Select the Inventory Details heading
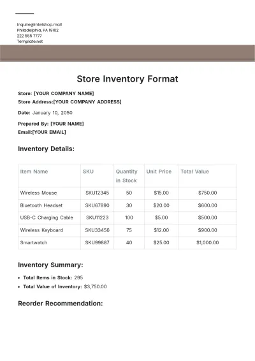Viewport: 255px width, 361px height. (47, 149)
